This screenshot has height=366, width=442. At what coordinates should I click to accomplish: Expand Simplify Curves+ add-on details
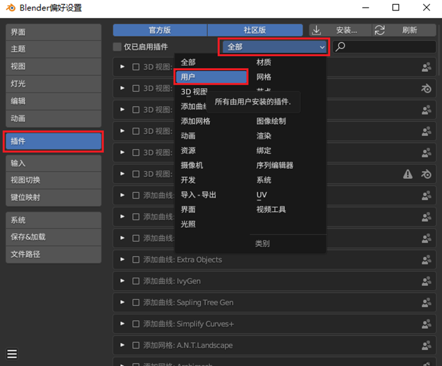click(x=122, y=324)
